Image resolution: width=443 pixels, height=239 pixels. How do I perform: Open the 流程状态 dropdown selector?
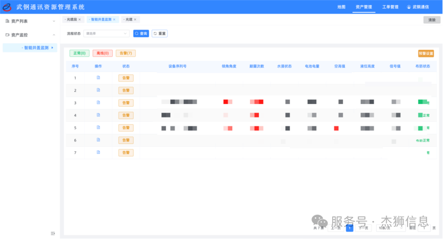(106, 34)
